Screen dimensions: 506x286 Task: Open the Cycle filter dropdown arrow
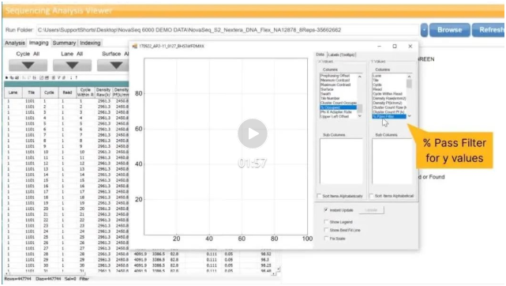(28, 66)
